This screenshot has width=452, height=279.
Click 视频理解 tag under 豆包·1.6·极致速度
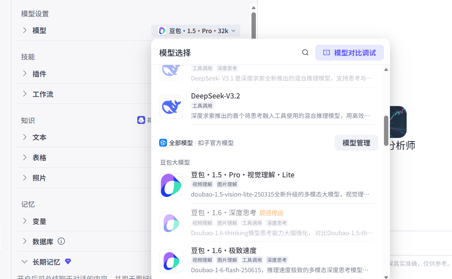(x=203, y=260)
